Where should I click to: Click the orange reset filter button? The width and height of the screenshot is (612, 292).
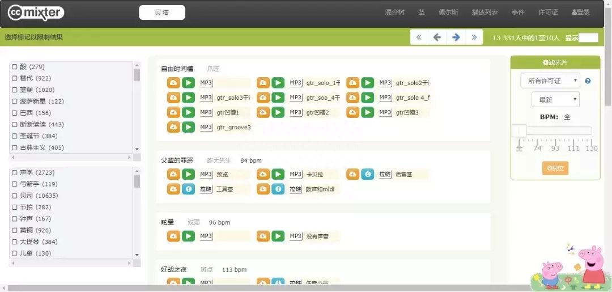click(x=555, y=168)
